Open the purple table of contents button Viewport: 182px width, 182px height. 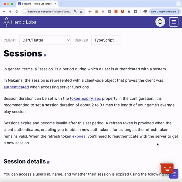pyautogui.click(x=174, y=174)
